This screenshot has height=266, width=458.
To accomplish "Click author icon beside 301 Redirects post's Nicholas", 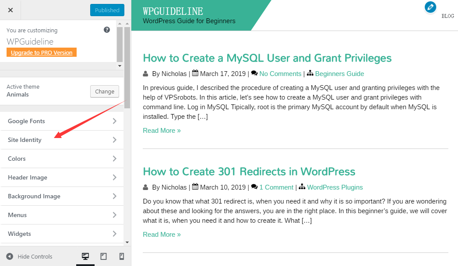I will (145, 187).
